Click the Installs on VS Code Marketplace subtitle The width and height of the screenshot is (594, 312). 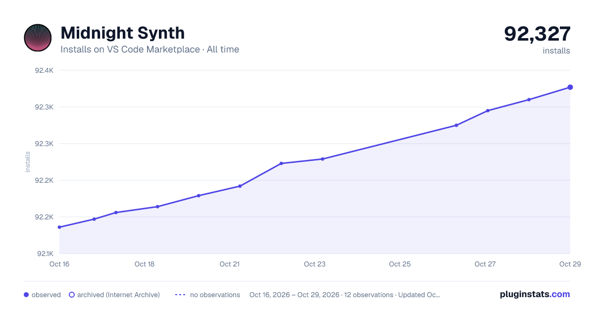[x=149, y=50]
